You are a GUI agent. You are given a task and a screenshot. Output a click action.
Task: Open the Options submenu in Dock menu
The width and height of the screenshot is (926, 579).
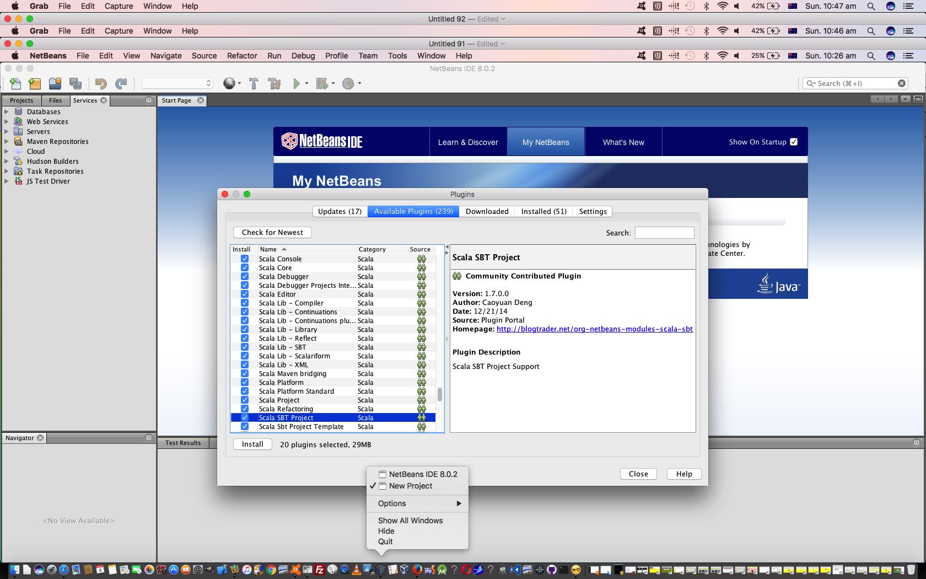click(x=417, y=503)
